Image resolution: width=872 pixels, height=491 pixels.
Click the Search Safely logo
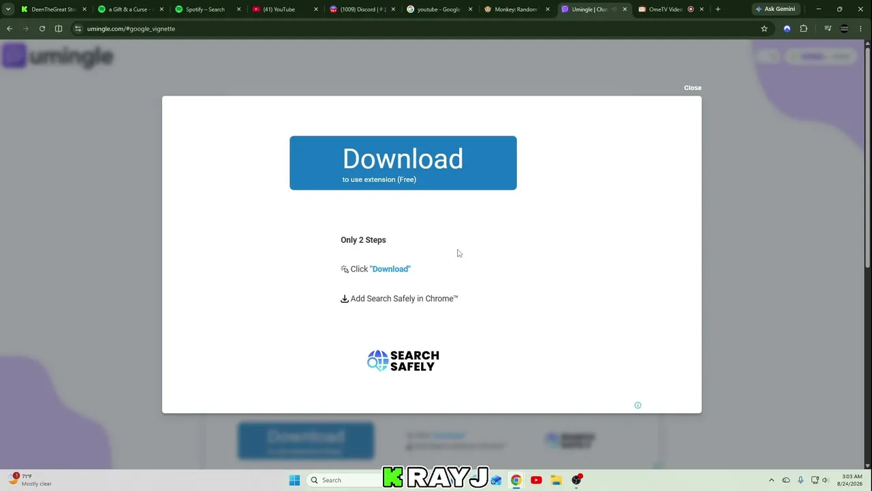(x=403, y=361)
